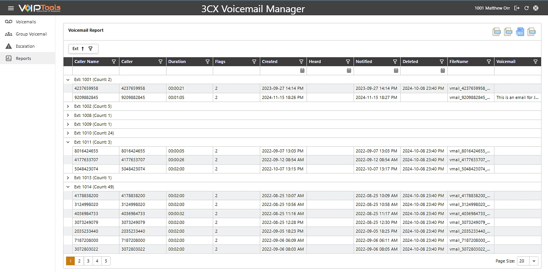
Task: Export the report as PDF
Action: click(x=531, y=32)
